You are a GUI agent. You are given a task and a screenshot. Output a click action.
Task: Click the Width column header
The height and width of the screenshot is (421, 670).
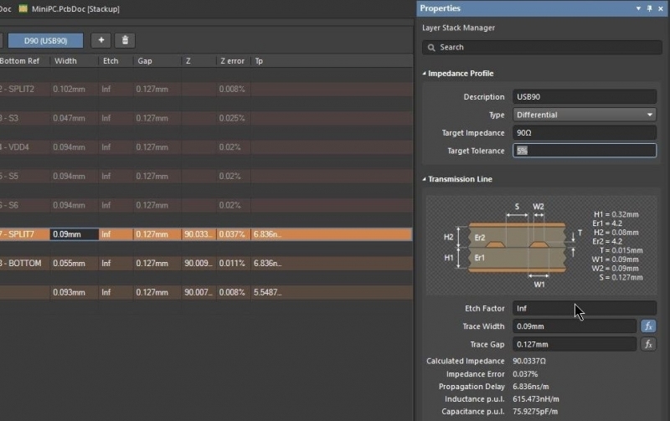coord(65,61)
